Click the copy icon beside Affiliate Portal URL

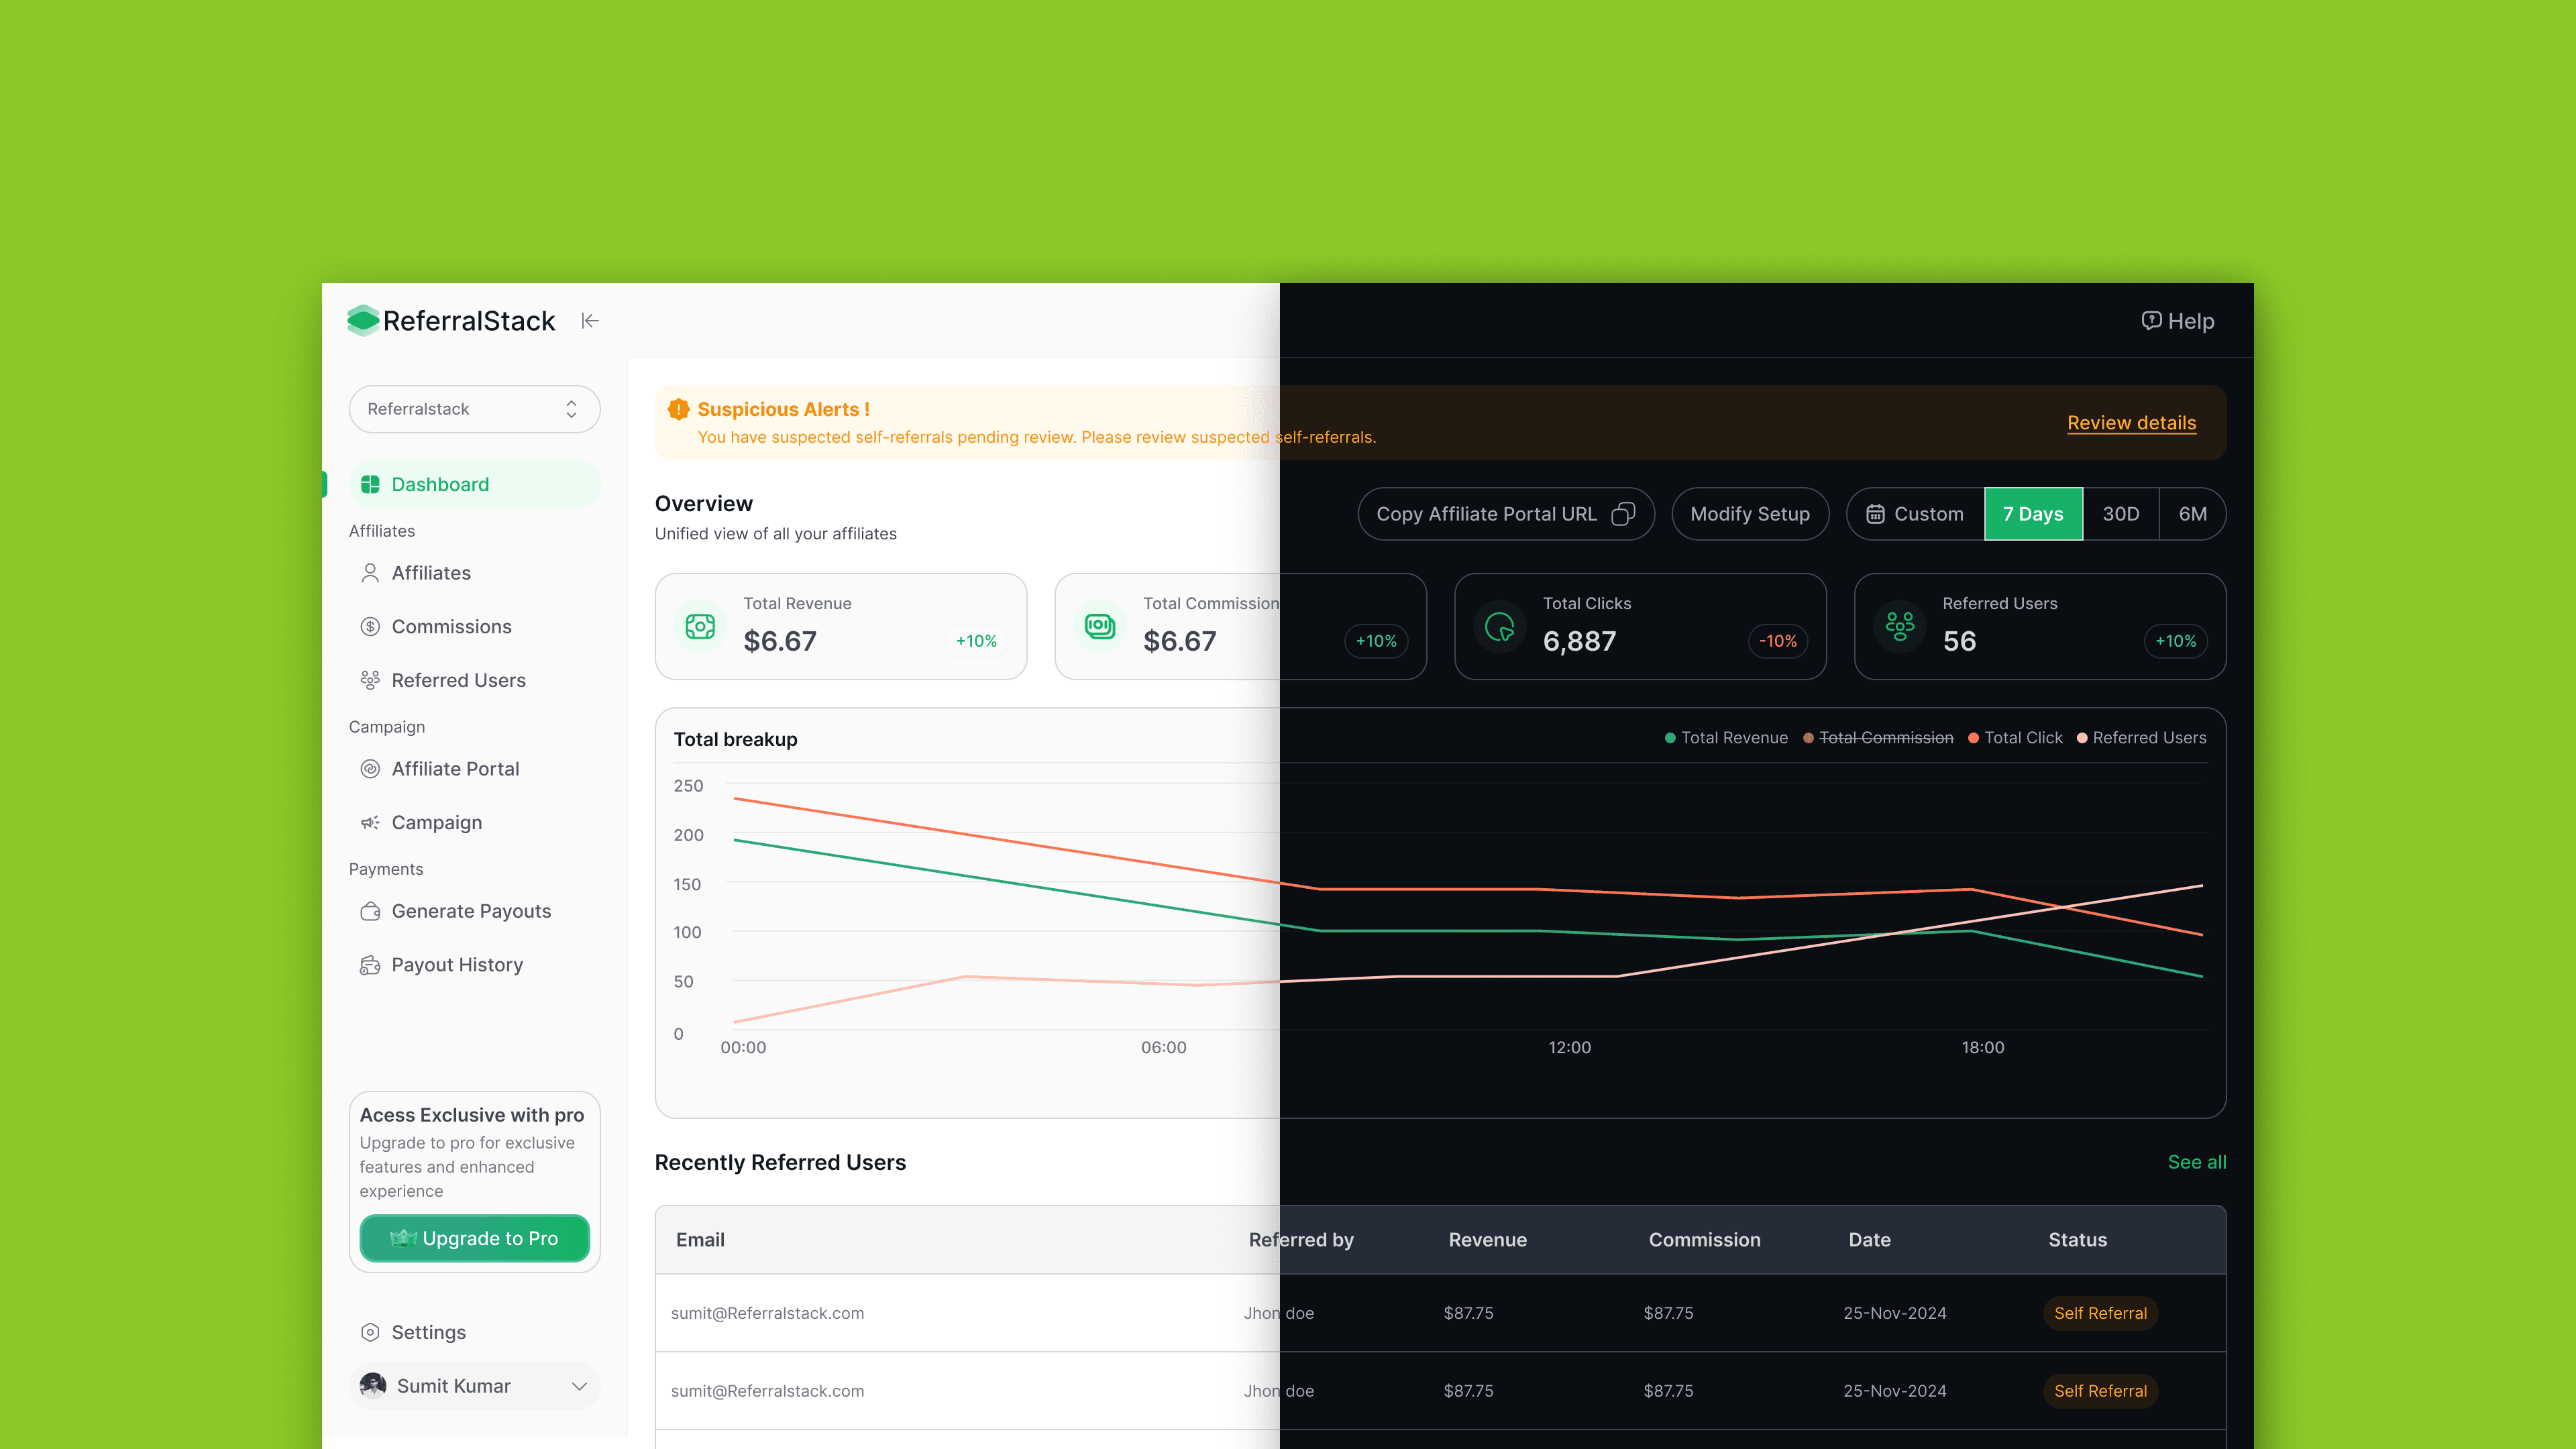click(x=1623, y=514)
